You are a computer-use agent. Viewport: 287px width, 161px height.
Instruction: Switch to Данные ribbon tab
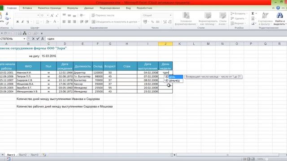click(x=89, y=8)
